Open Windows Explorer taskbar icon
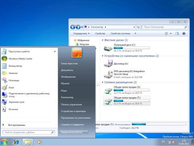 click(x=27, y=142)
